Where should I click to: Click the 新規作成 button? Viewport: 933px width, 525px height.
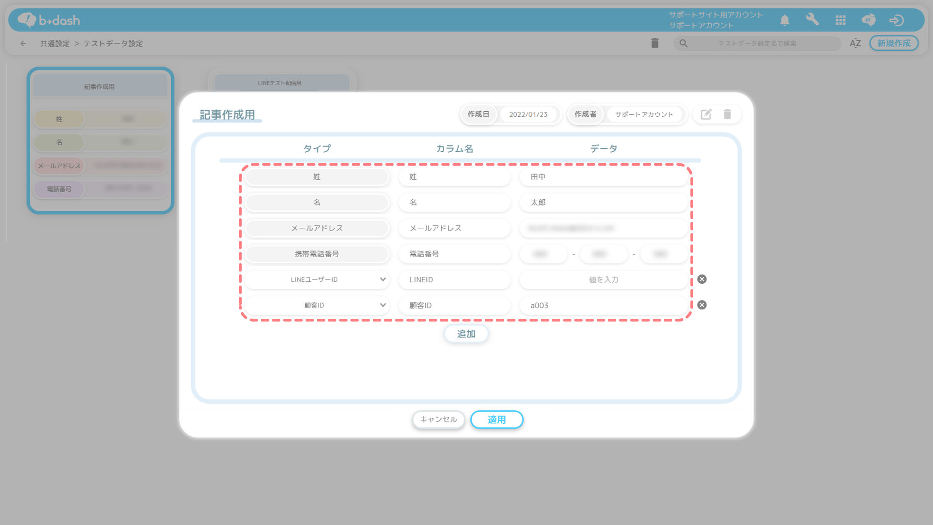[894, 43]
